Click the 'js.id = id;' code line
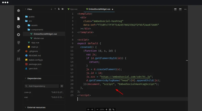202x111 pixels. coord(94,73)
